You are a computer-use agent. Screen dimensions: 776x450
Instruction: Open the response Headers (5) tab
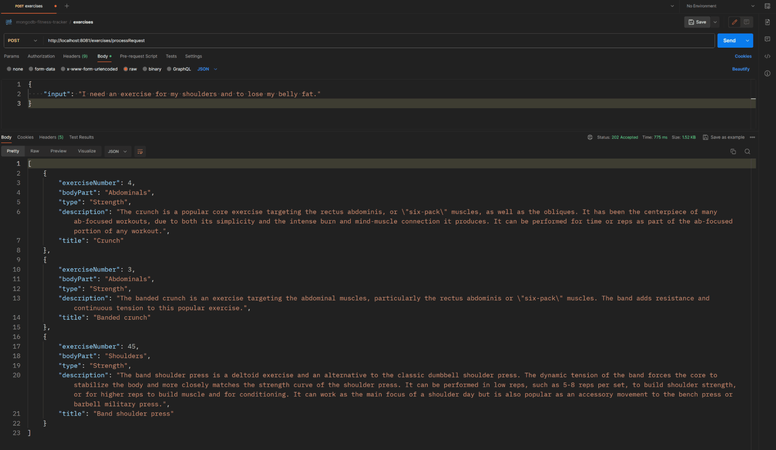(x=51, y=137)
